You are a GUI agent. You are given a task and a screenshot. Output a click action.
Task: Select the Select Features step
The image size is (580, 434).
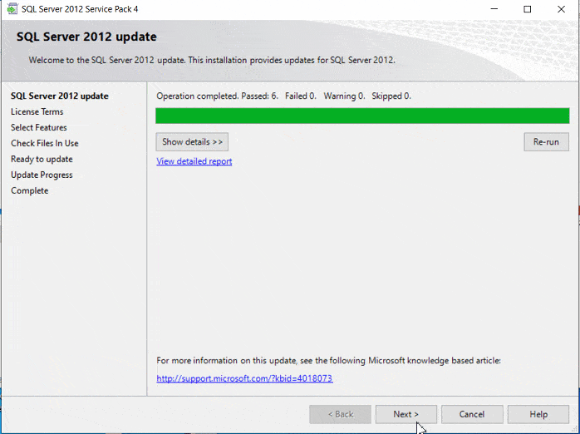pyautogui.click(x=39, y=127)
